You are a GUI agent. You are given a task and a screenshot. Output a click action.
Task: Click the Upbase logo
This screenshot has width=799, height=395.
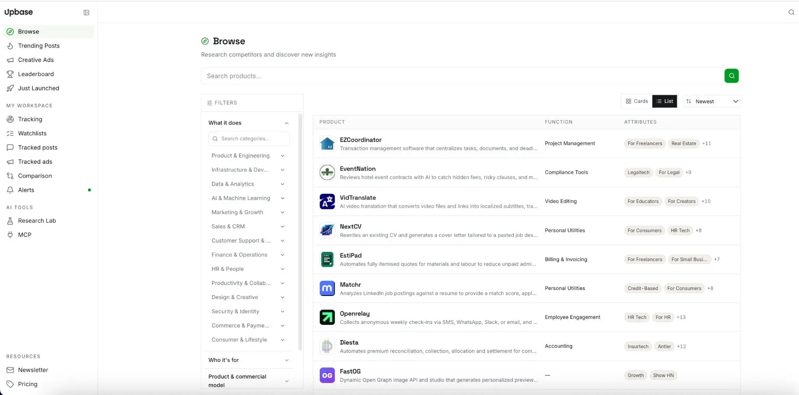point(19,12)
